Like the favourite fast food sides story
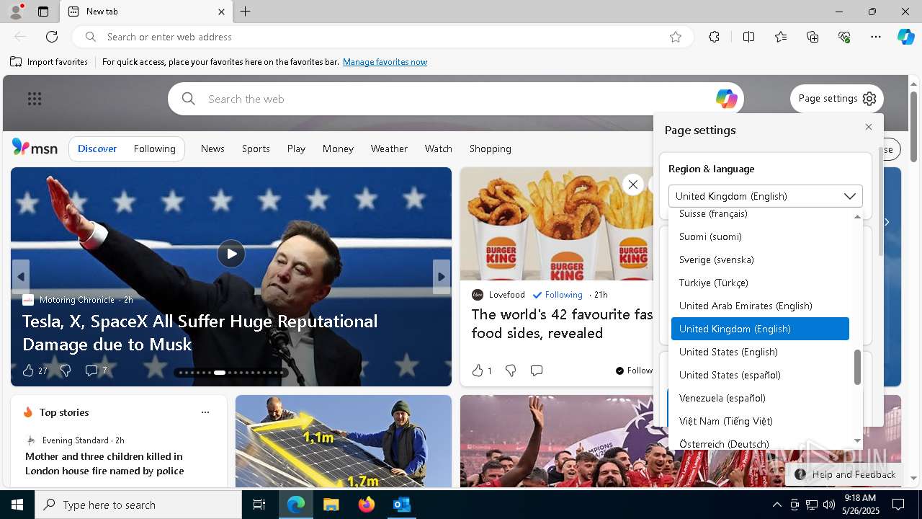 click(x=478, y=371)
